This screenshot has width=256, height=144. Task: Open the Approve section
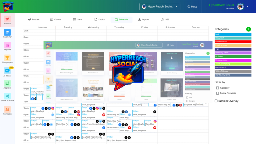click(7, 84)
